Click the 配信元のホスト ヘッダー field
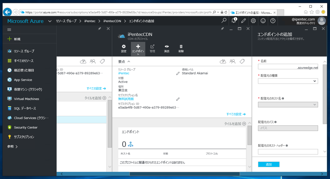This screenshot has height=179, width=330. coord(288,152)
